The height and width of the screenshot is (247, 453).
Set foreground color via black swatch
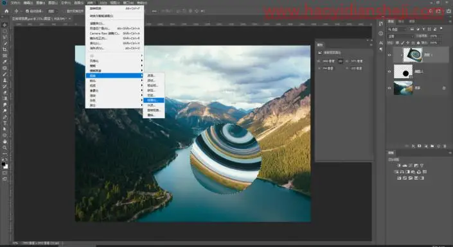pyautogui.click(x=3, y=164)
